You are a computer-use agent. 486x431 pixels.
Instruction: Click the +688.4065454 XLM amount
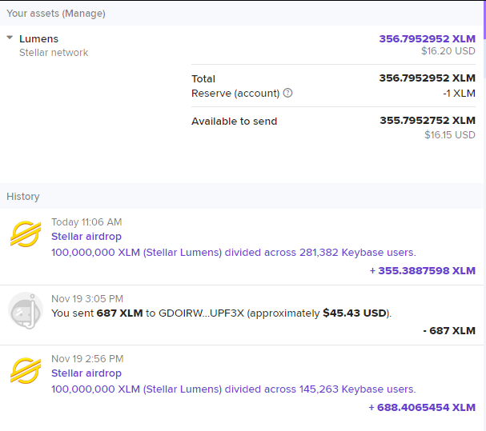click(x=422, y=407)
